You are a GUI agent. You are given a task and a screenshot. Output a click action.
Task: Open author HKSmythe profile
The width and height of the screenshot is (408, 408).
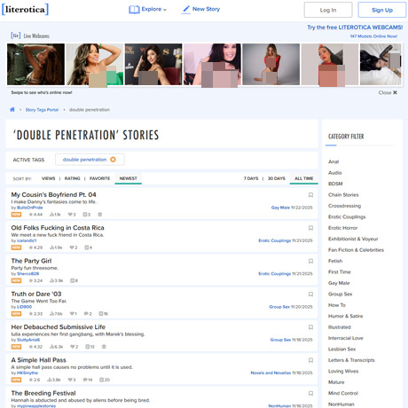click(27, 373)
